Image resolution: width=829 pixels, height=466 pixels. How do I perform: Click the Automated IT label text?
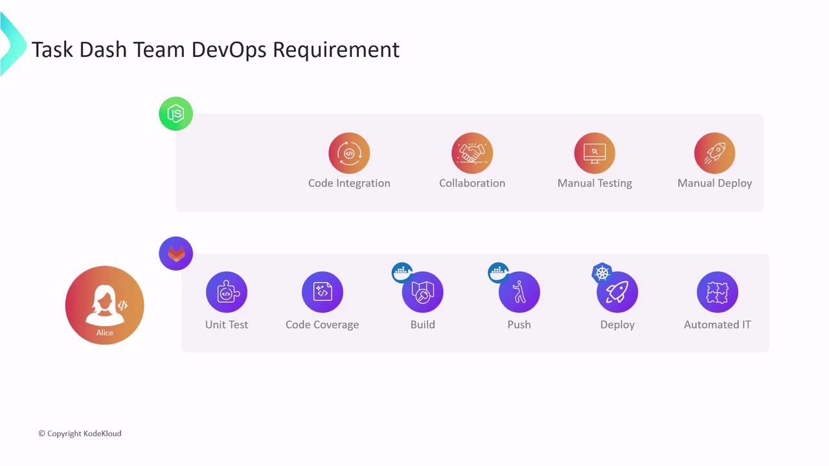(718, 325)
